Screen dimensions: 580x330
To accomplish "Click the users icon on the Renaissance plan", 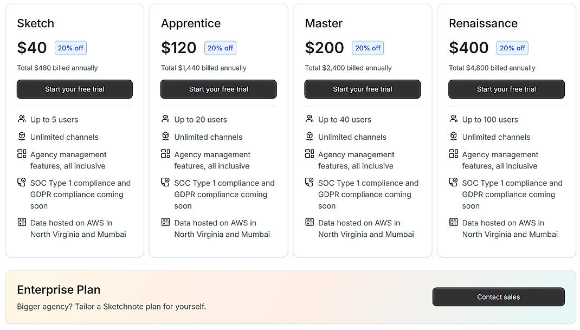I will coord(454,119).
